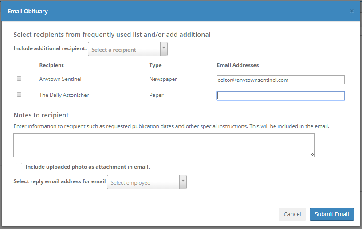Check The Daily Astonisher recipient checkbox
Image resolution: width=362 pixels, height=229 pixels.
(x=19, y=95)
